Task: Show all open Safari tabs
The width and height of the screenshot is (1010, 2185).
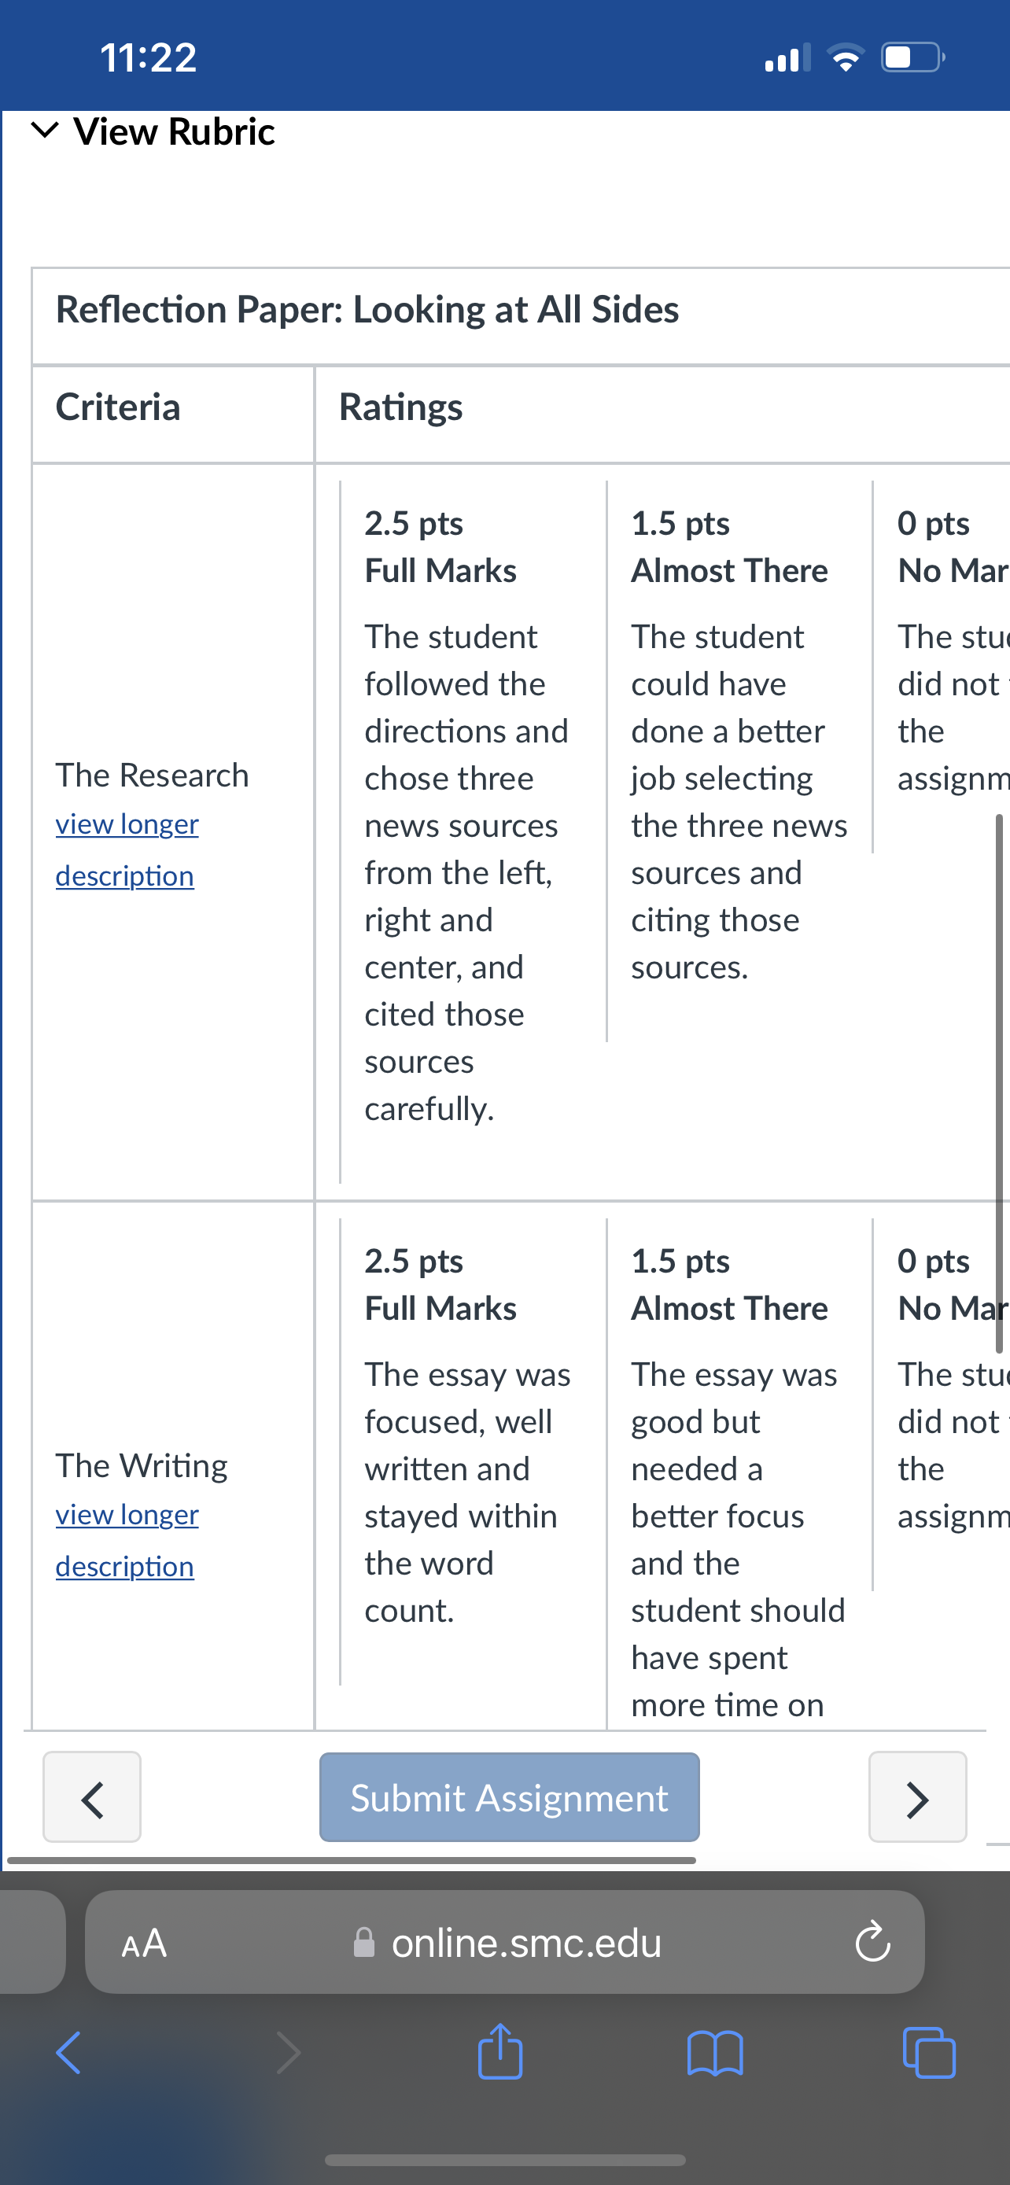Action: click(930, 2053)
